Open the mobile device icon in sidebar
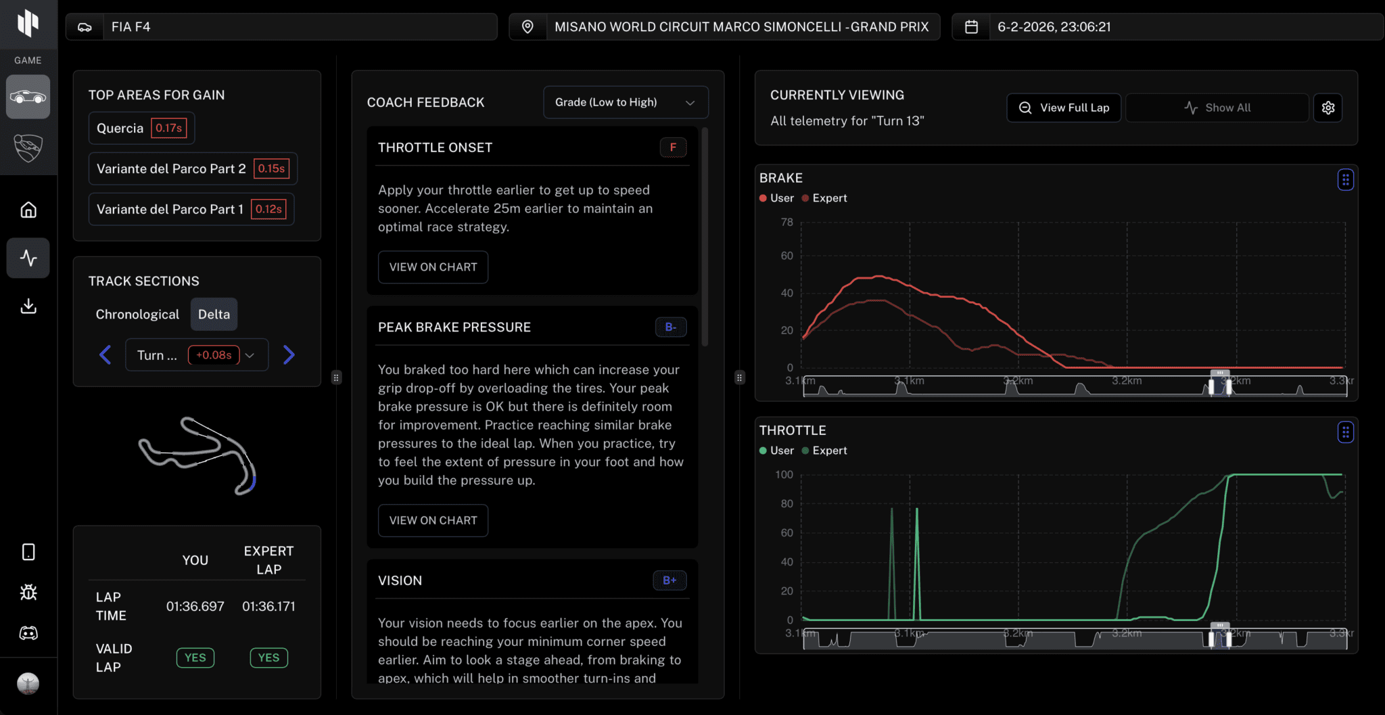This screenshot has height=715, width=1385. (28, 552)
